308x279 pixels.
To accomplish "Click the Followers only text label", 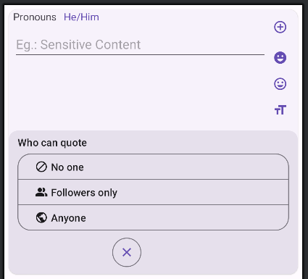I will pos(84,193).
